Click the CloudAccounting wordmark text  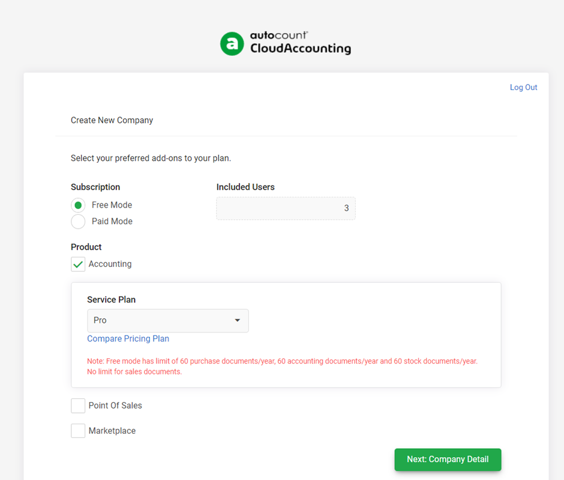click(x=301, y=49)
